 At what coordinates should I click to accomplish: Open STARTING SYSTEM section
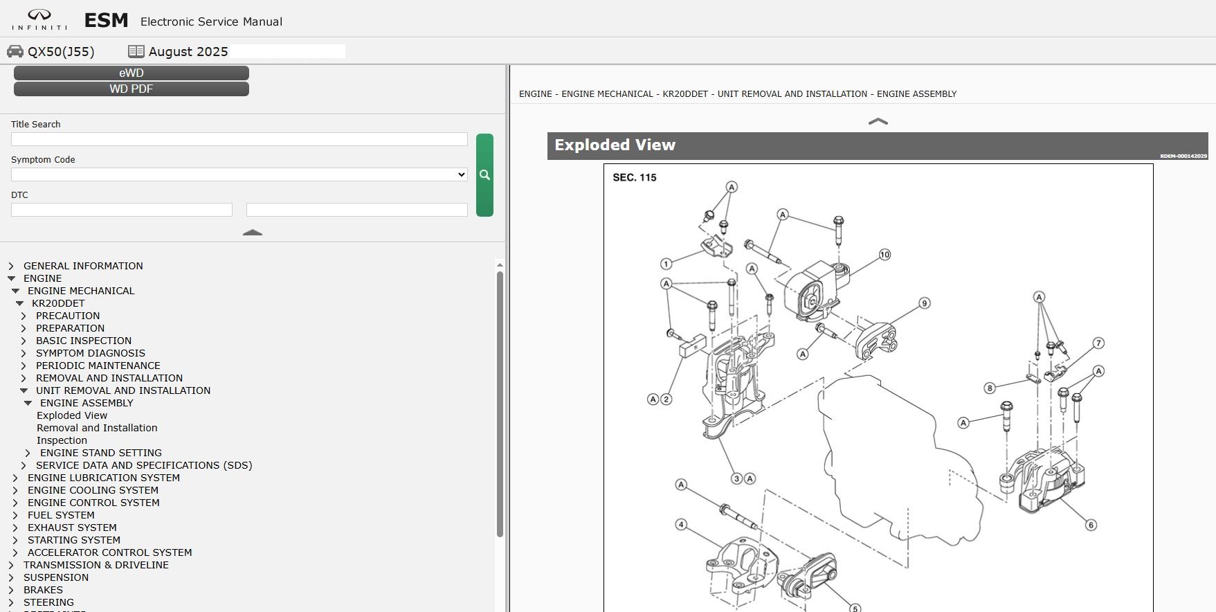click(74, 540)
